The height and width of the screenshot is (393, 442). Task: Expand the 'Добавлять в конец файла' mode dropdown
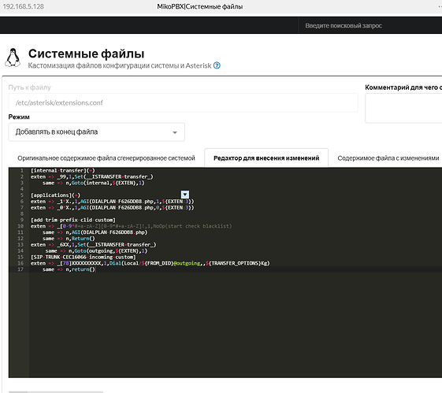pos(96,132)
